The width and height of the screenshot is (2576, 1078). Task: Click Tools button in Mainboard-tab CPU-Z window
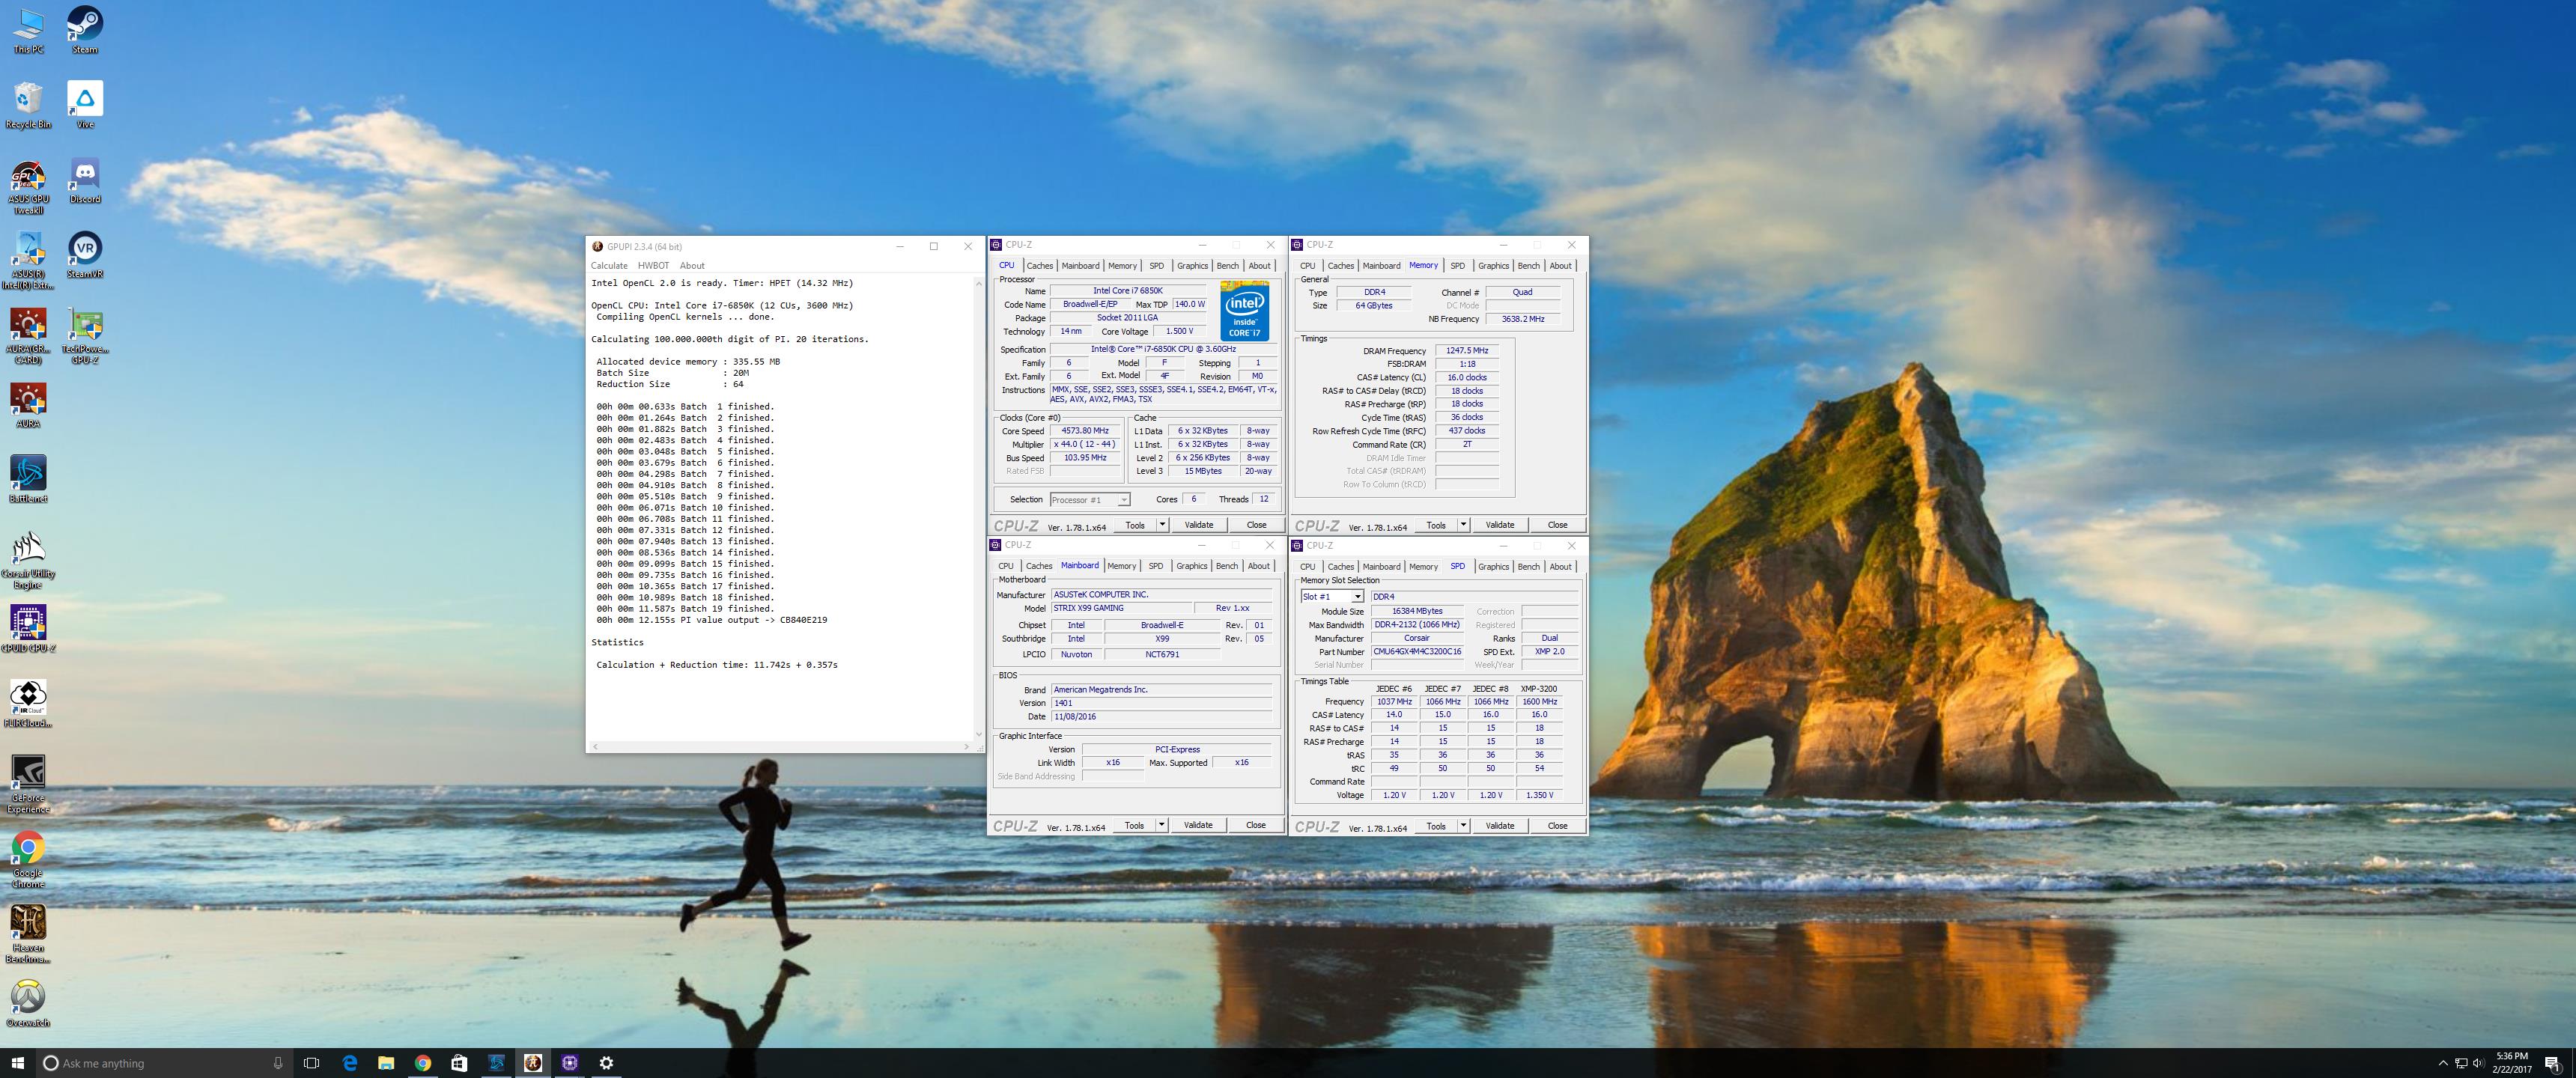pyautogui.click(x=1134, y=826)
